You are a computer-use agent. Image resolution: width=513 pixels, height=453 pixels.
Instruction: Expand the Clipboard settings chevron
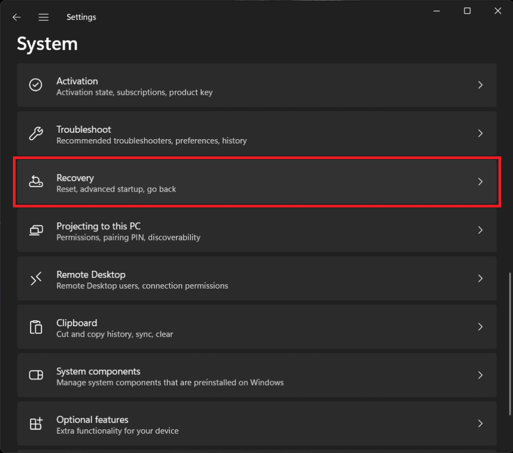click(x=480, y=327)
